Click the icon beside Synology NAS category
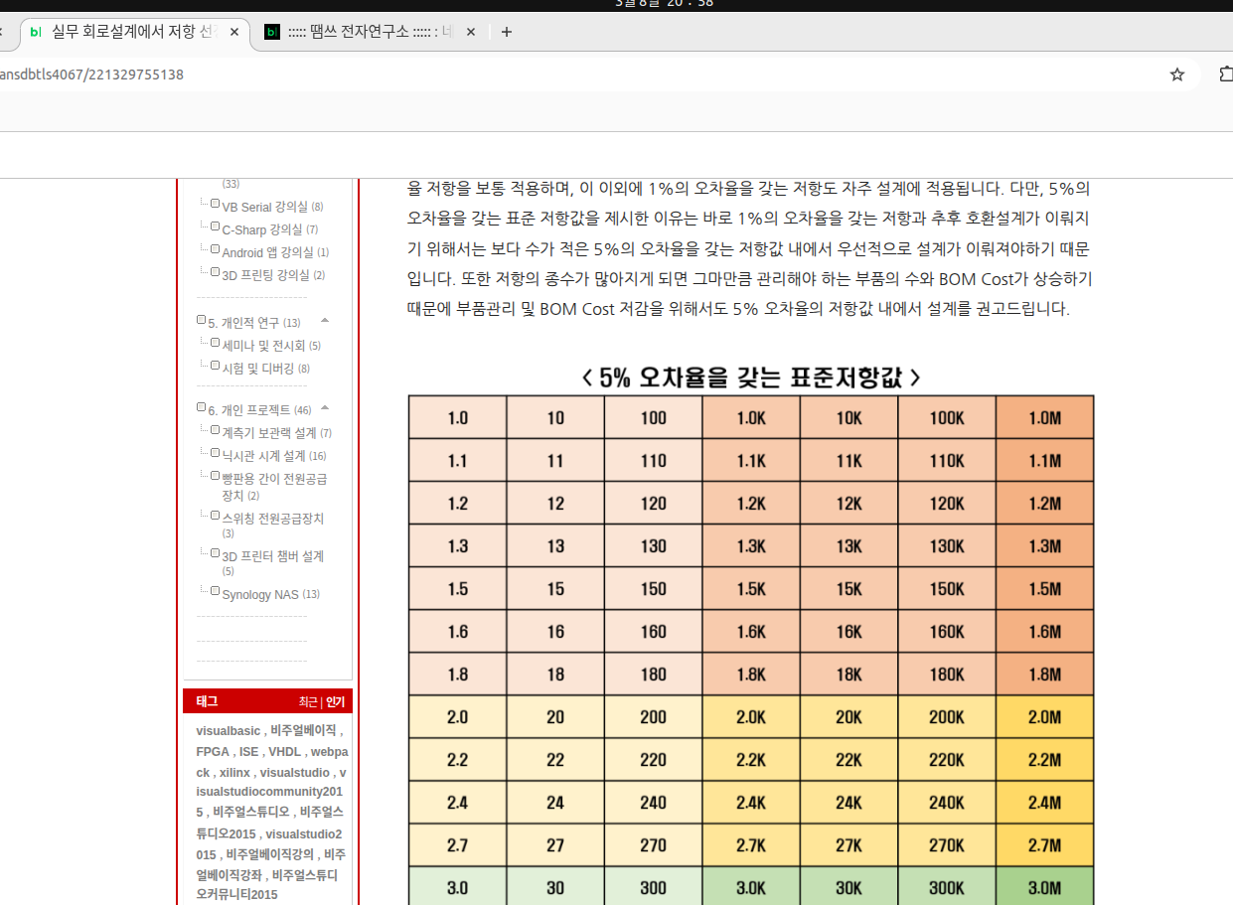Image resolution: width=1233 pixels, height=905 pixels. tap(215, 591)
